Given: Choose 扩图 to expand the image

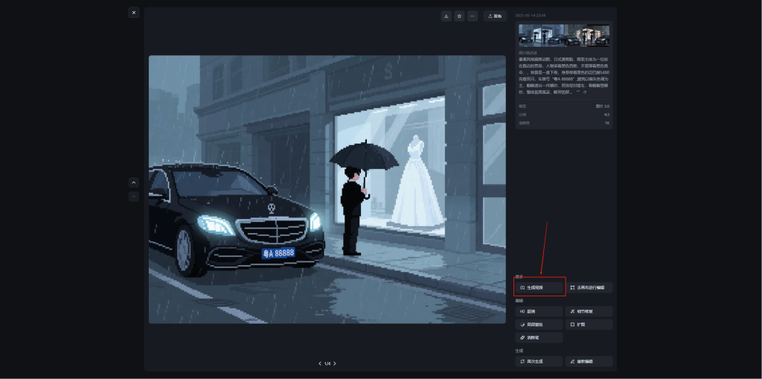Looking at the screenshot, I should [x=589, y=325].
